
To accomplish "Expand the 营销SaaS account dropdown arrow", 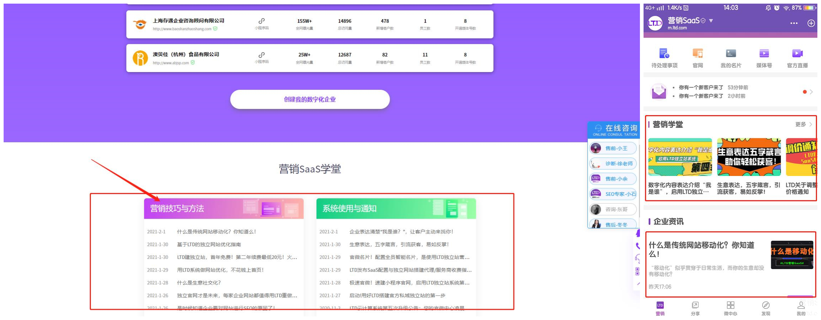I will [x=711, y=21].
